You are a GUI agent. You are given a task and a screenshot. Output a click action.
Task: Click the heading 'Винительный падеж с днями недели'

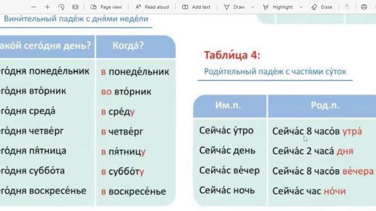pyautogui.click(x=76, y=19)
